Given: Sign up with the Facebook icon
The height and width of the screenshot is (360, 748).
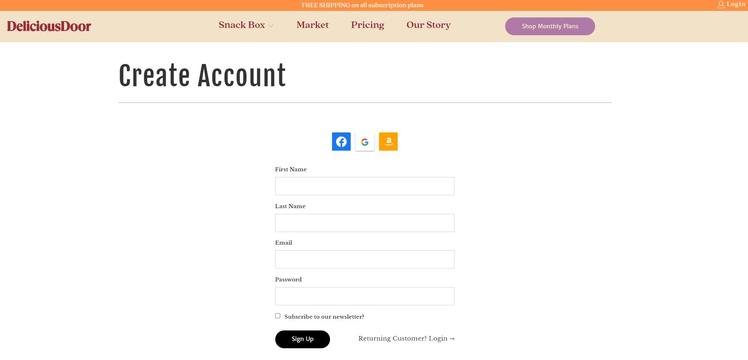Looking at the screenshot, I should 341,142.
